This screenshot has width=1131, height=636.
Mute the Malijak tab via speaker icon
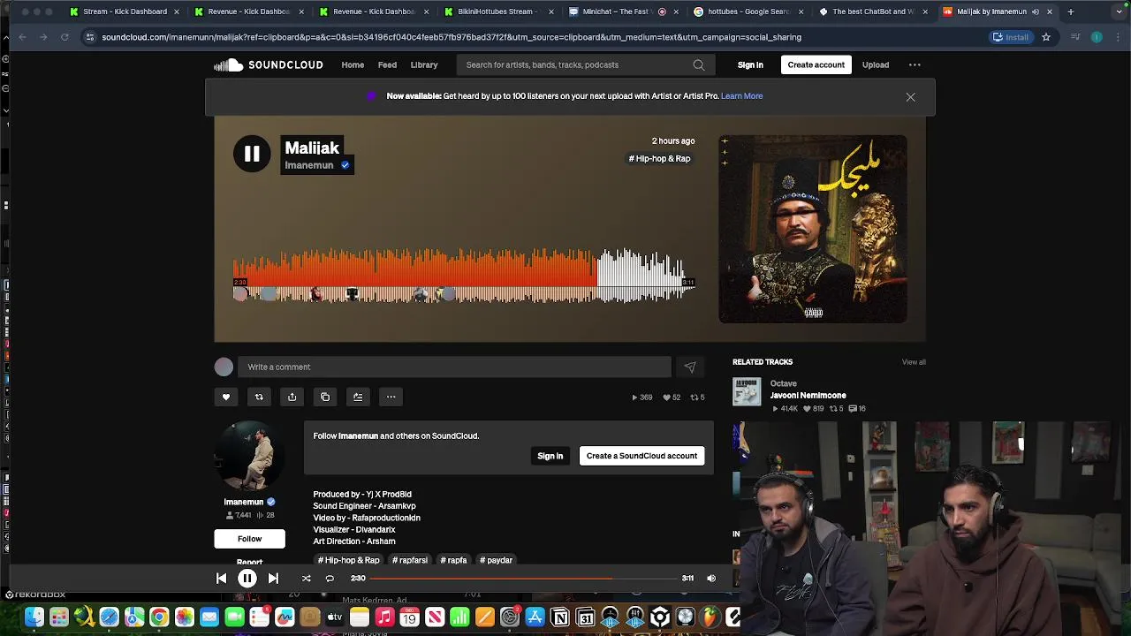pos(1035,11)
